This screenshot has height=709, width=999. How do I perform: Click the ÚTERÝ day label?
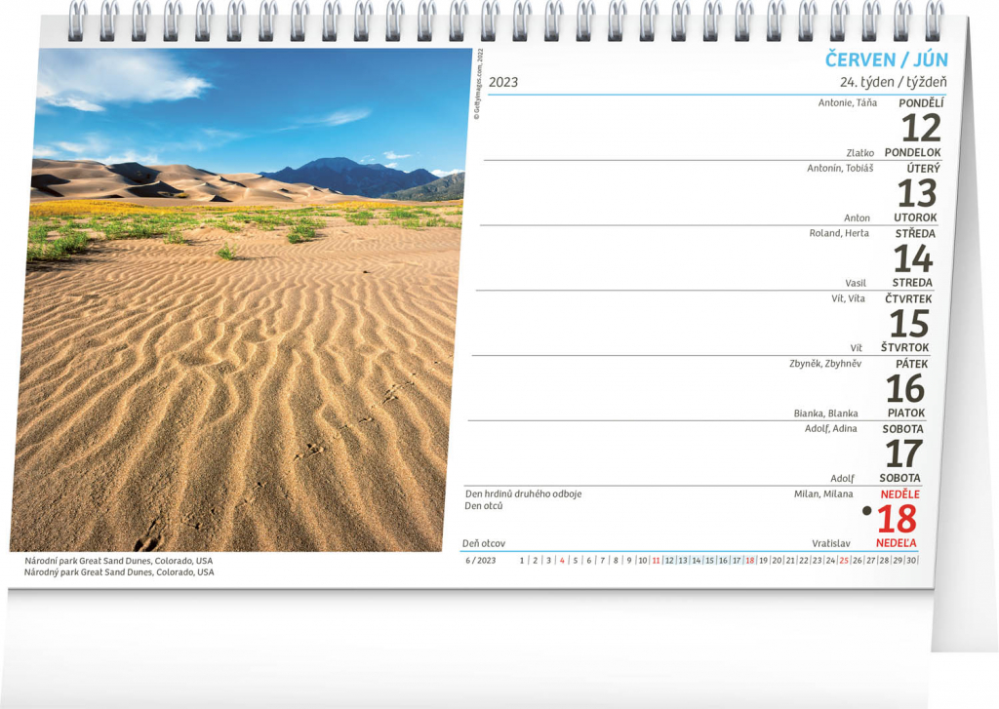[923, 169]
